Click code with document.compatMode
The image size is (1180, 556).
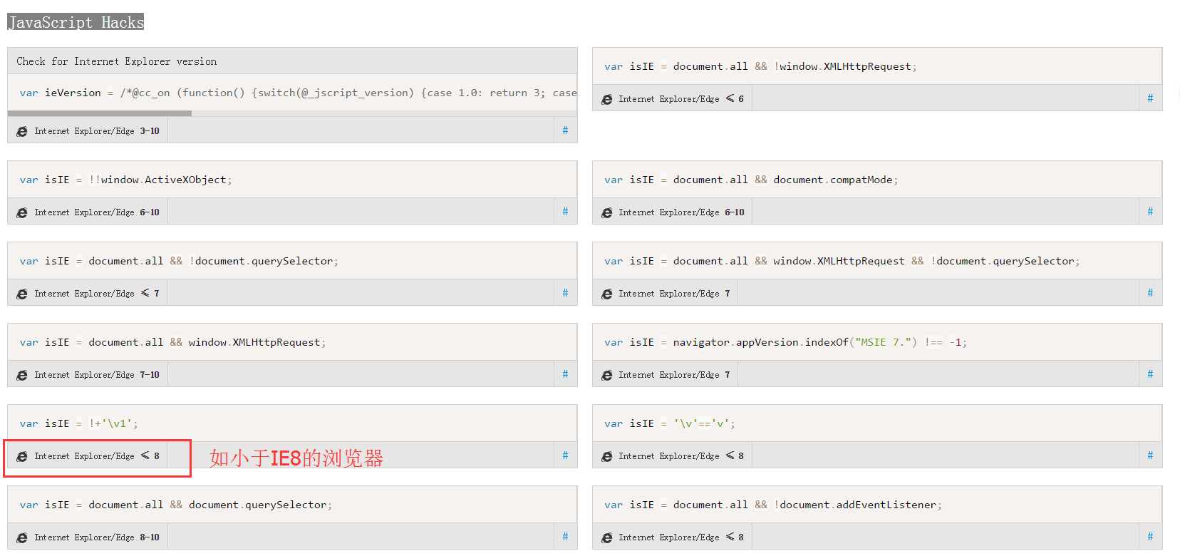(751, 180)
